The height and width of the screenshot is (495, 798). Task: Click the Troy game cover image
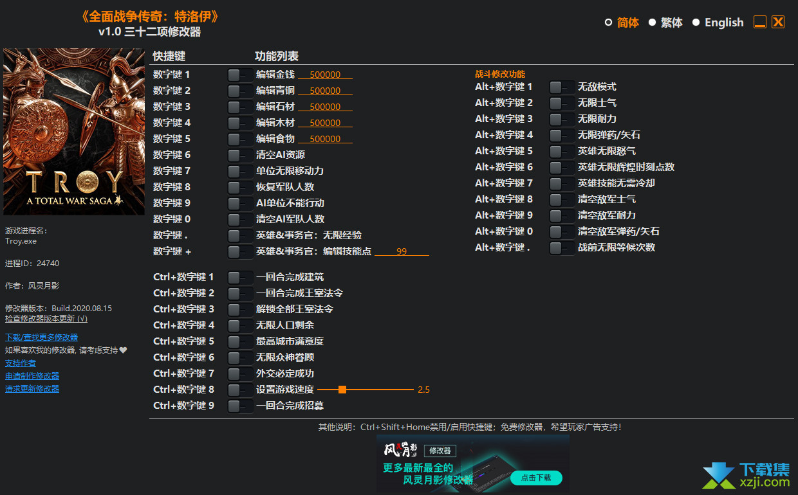pos(74,132)
